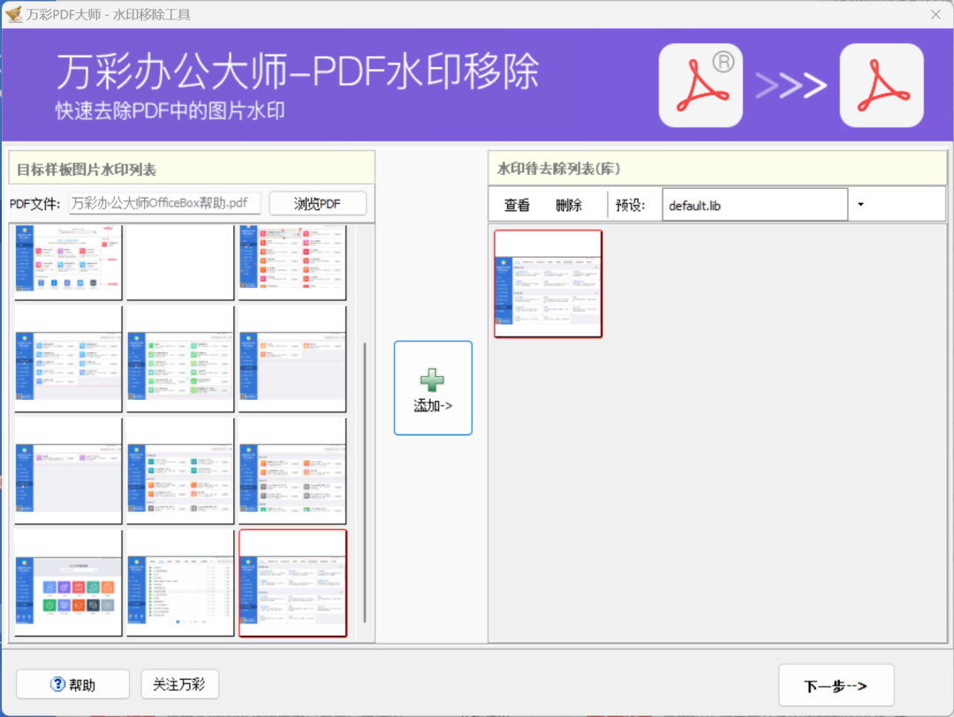The height and width of the screenshot is (717, 954).
Task: View the selected watermark with 查看
Action: [x=516, y=204]
